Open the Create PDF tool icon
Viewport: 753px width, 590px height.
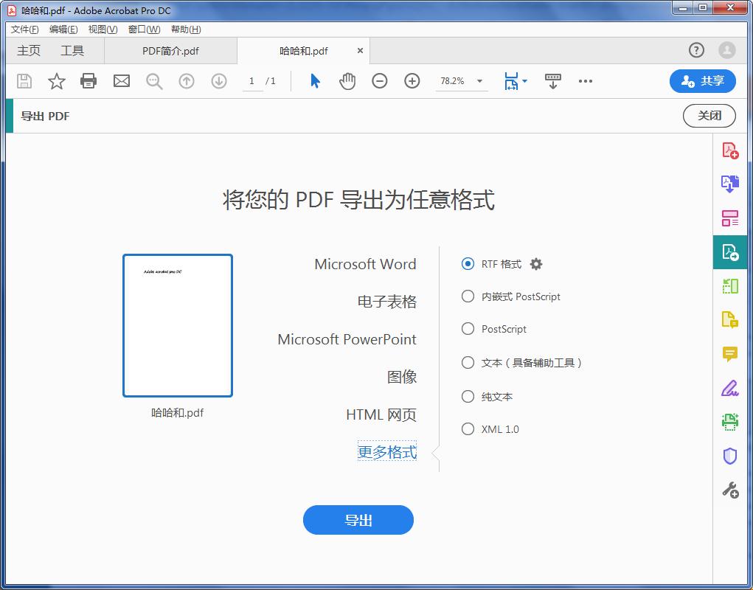(730, 149)
